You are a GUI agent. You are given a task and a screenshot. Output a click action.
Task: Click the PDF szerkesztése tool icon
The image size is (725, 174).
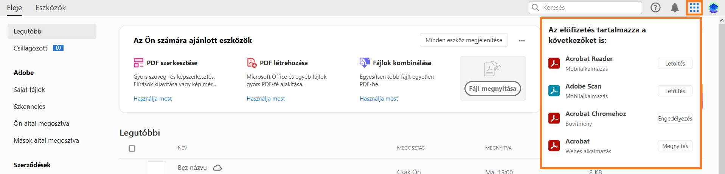point(138,63)
